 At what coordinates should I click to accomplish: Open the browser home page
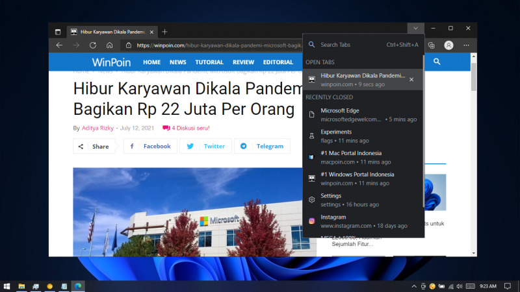(109, 45)
